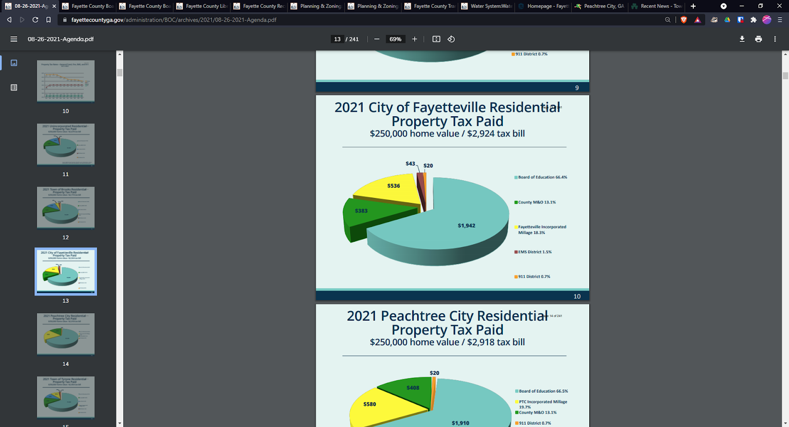The width and height of the screenshot is (789, 427).
Task: Click the $580 slice label
Action: click(369, 404)
